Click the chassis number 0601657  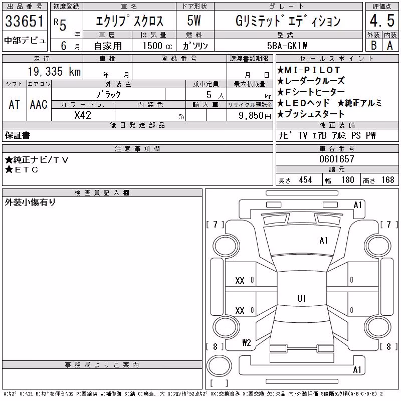click(337, 159)
